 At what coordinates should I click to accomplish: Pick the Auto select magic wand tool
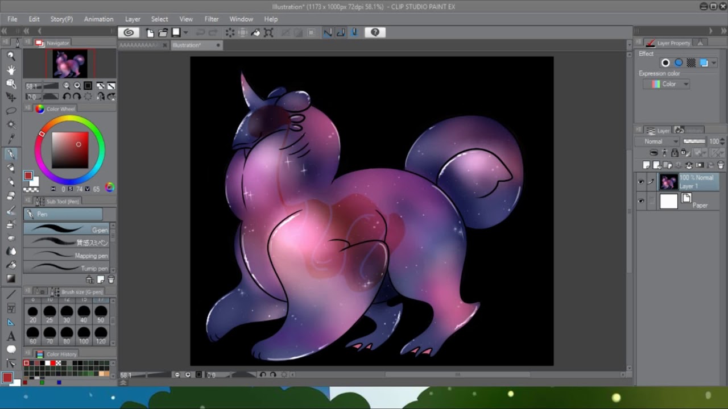click(x=11, y=125)
